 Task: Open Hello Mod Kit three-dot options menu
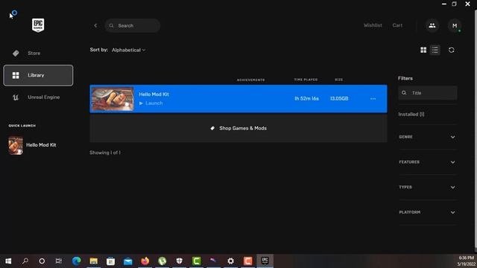[373, 99]
